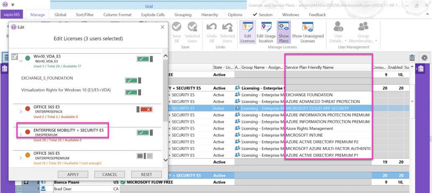Open the Explode Cells tab

click(x=153, y=15)
